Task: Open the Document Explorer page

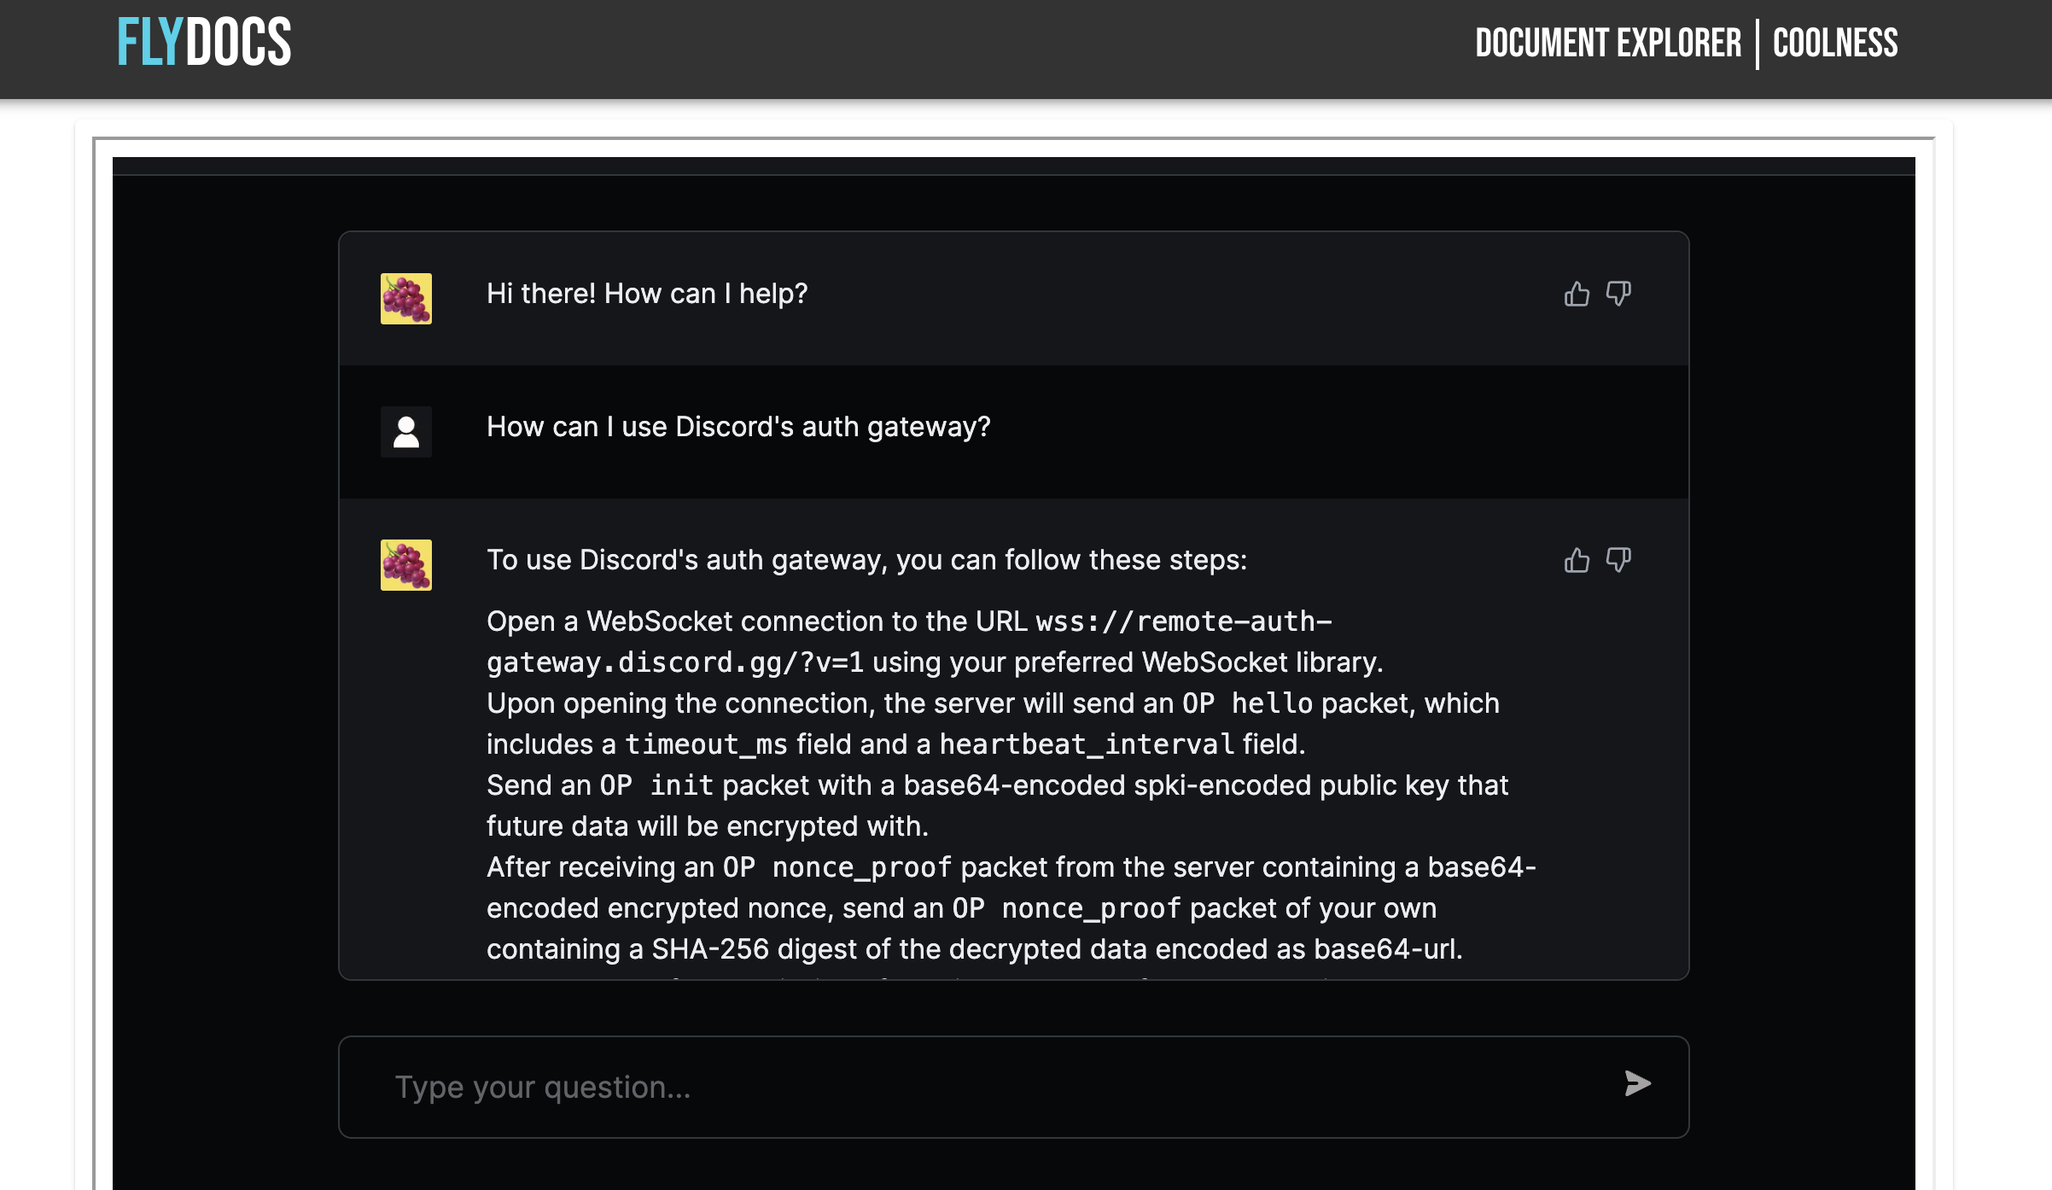Action: click(x=1608, y=43)
